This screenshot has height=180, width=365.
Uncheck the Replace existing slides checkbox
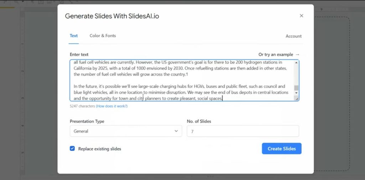[72, 149]
